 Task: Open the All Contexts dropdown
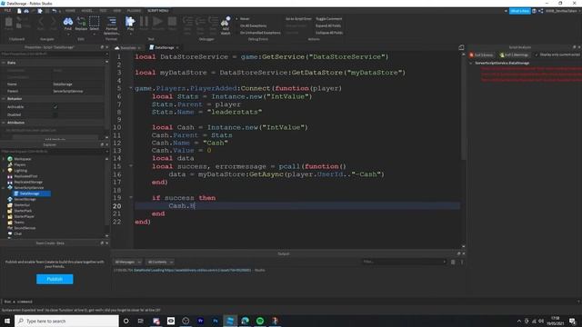click(x=160, y=263)
